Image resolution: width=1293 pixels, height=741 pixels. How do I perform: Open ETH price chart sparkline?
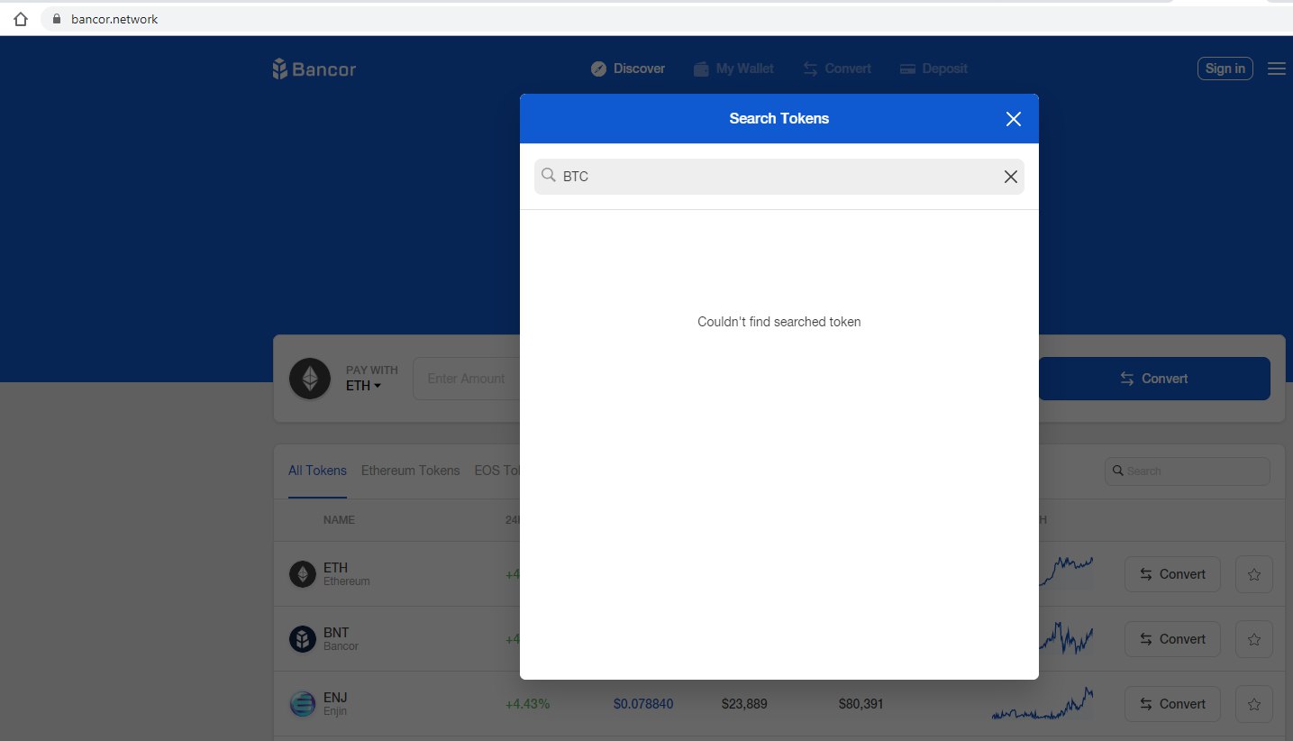[1065, 572]
